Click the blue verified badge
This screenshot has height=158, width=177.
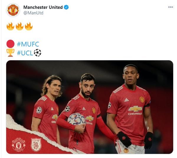tap(66, 7)
